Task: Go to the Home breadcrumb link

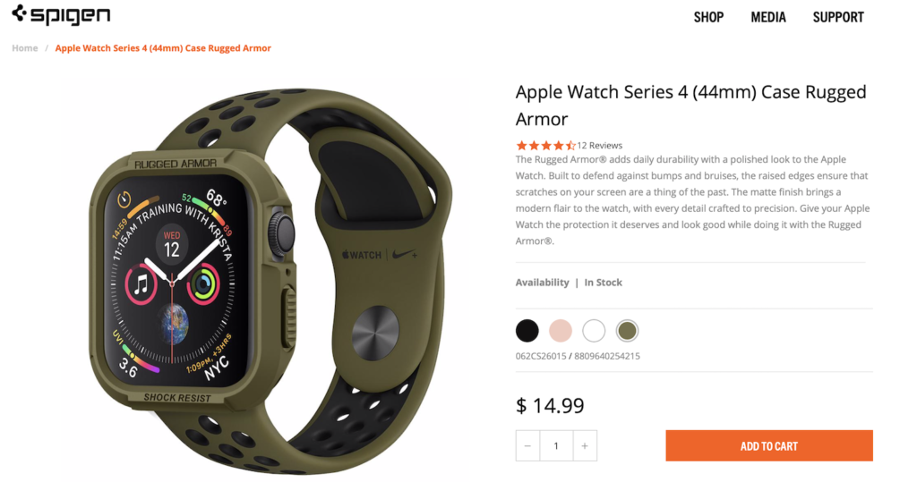Action: pos(24,48)
